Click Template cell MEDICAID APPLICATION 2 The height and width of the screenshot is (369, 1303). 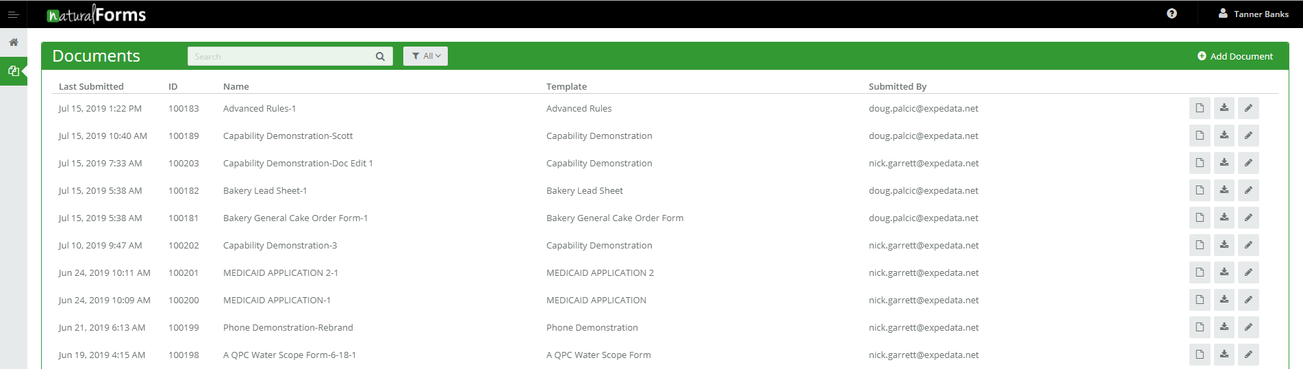(x=600, y=272)
